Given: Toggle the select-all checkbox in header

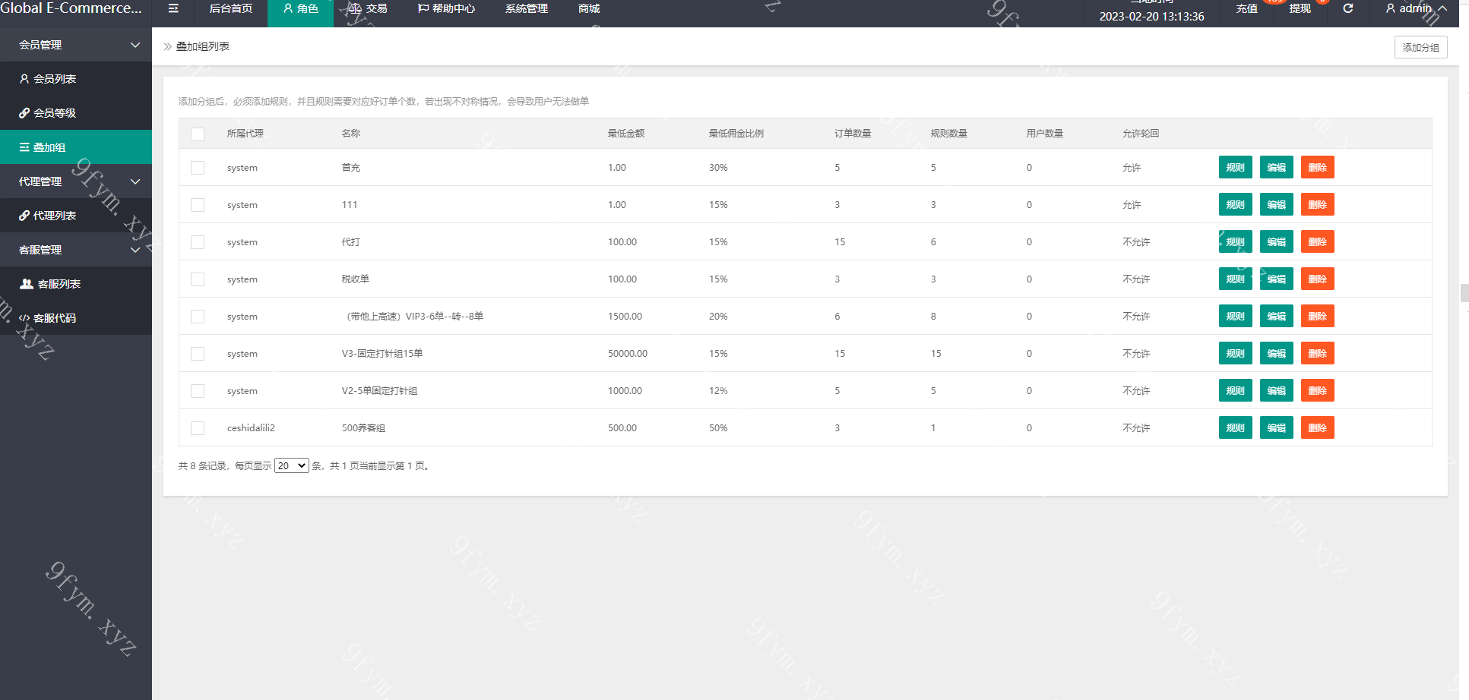Looking at the screenshot, I should tap(198, 134).
